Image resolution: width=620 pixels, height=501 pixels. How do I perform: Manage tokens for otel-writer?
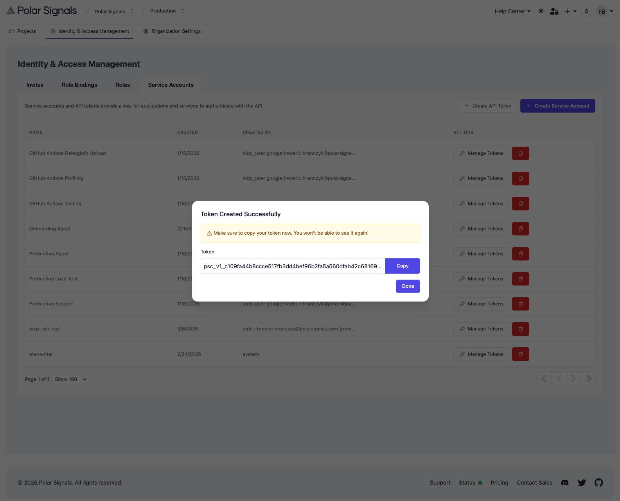click(x=481, y=354)
